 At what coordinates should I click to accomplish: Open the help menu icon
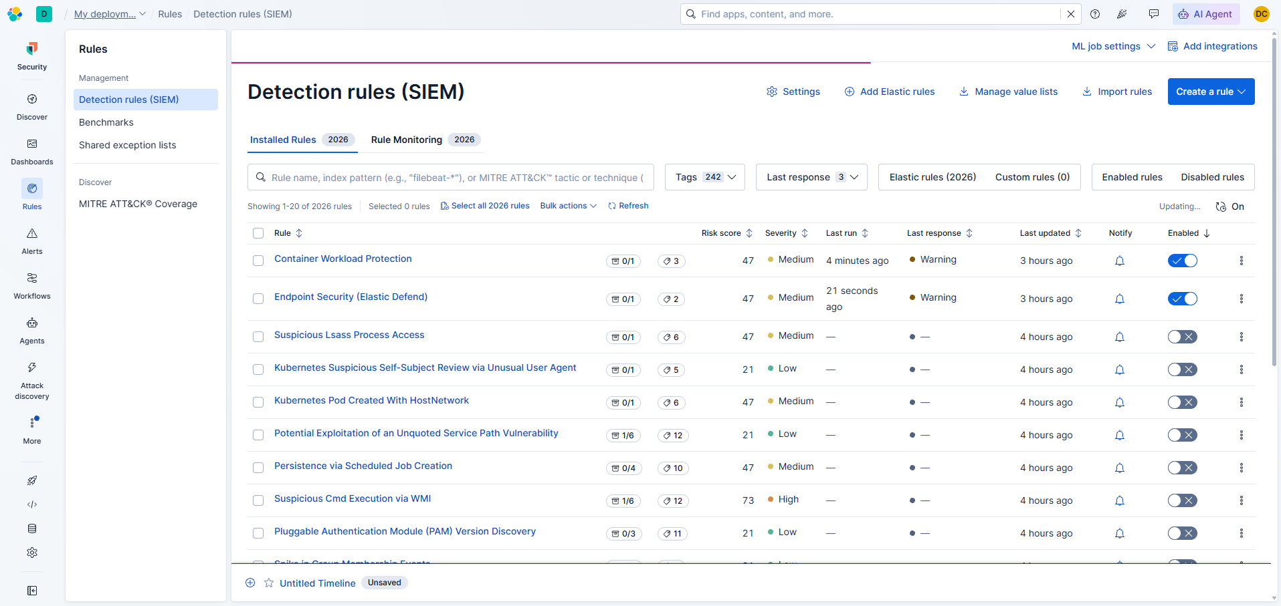(1095, 14)
